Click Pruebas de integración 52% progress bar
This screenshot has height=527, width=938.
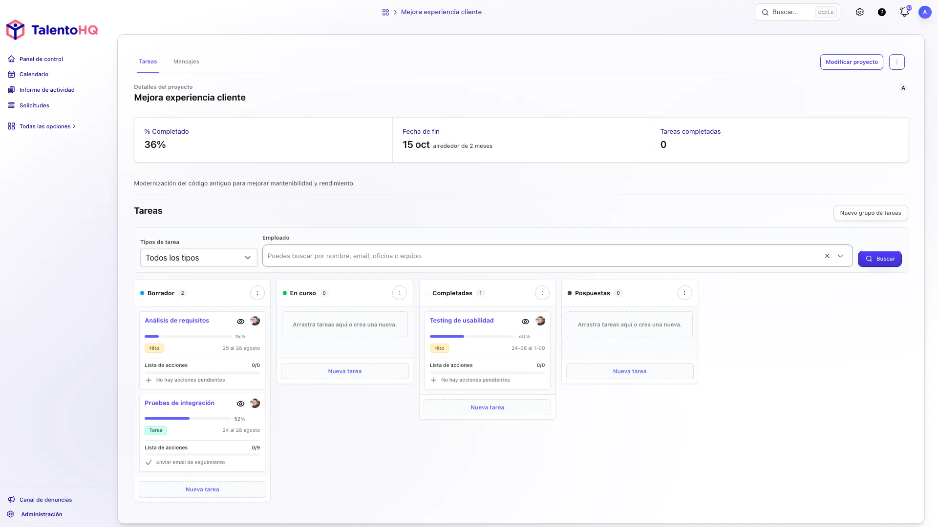tap(188, 419)
